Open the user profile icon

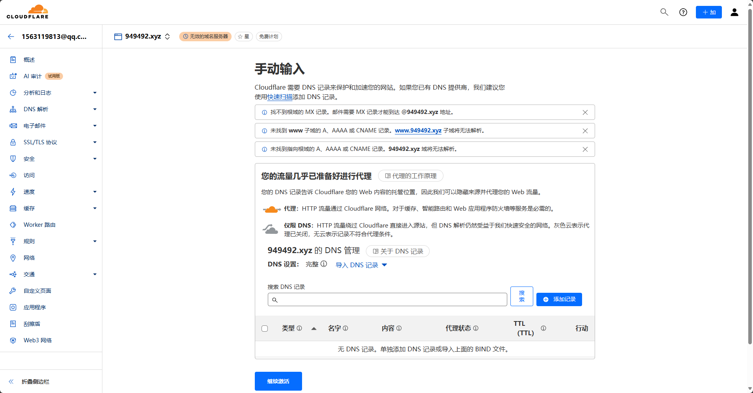click(x=734, y=12)
